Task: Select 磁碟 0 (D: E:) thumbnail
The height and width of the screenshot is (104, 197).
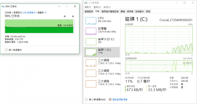Action: (91, 42)
